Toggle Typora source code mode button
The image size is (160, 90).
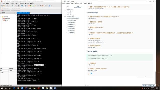pos(88,85)
